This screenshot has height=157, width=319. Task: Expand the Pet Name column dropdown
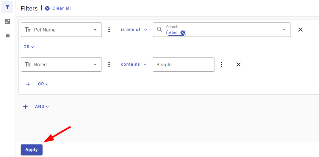coord(61,30)
